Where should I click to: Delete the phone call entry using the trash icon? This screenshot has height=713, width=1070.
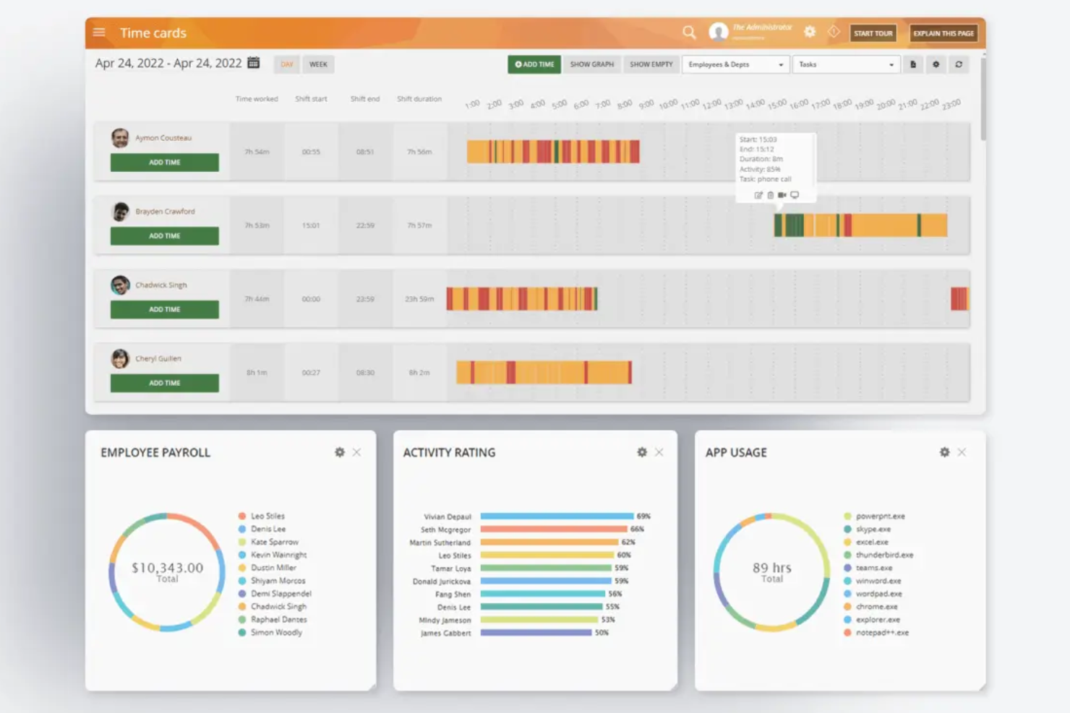click(x=770, y=195)
